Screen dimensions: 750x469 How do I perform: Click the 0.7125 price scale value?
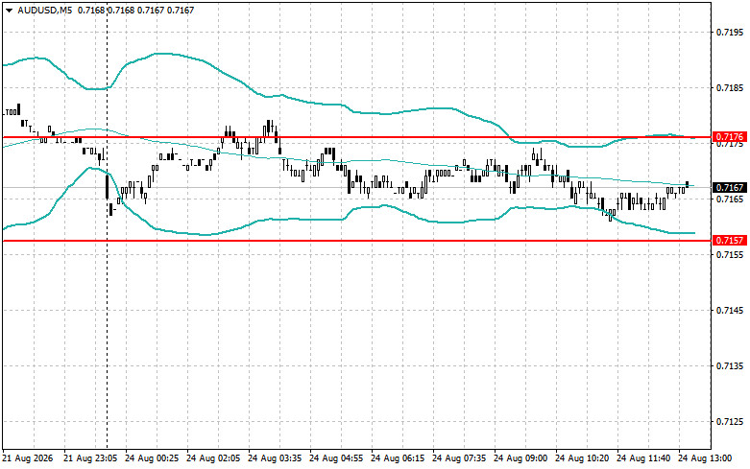(730, 422)
